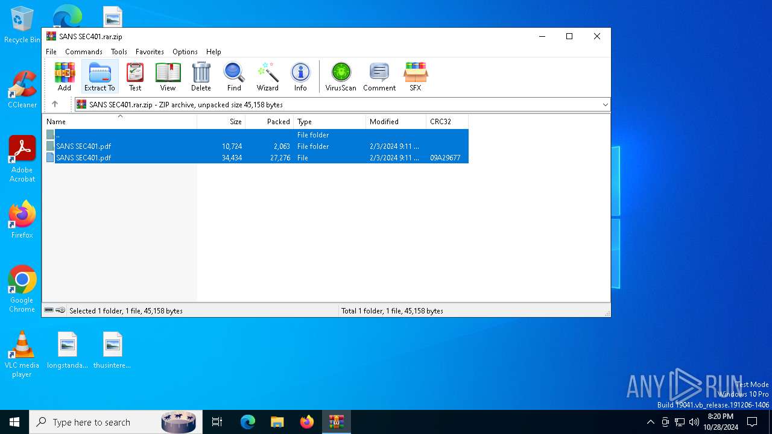Open the Extract To tool

100,77
